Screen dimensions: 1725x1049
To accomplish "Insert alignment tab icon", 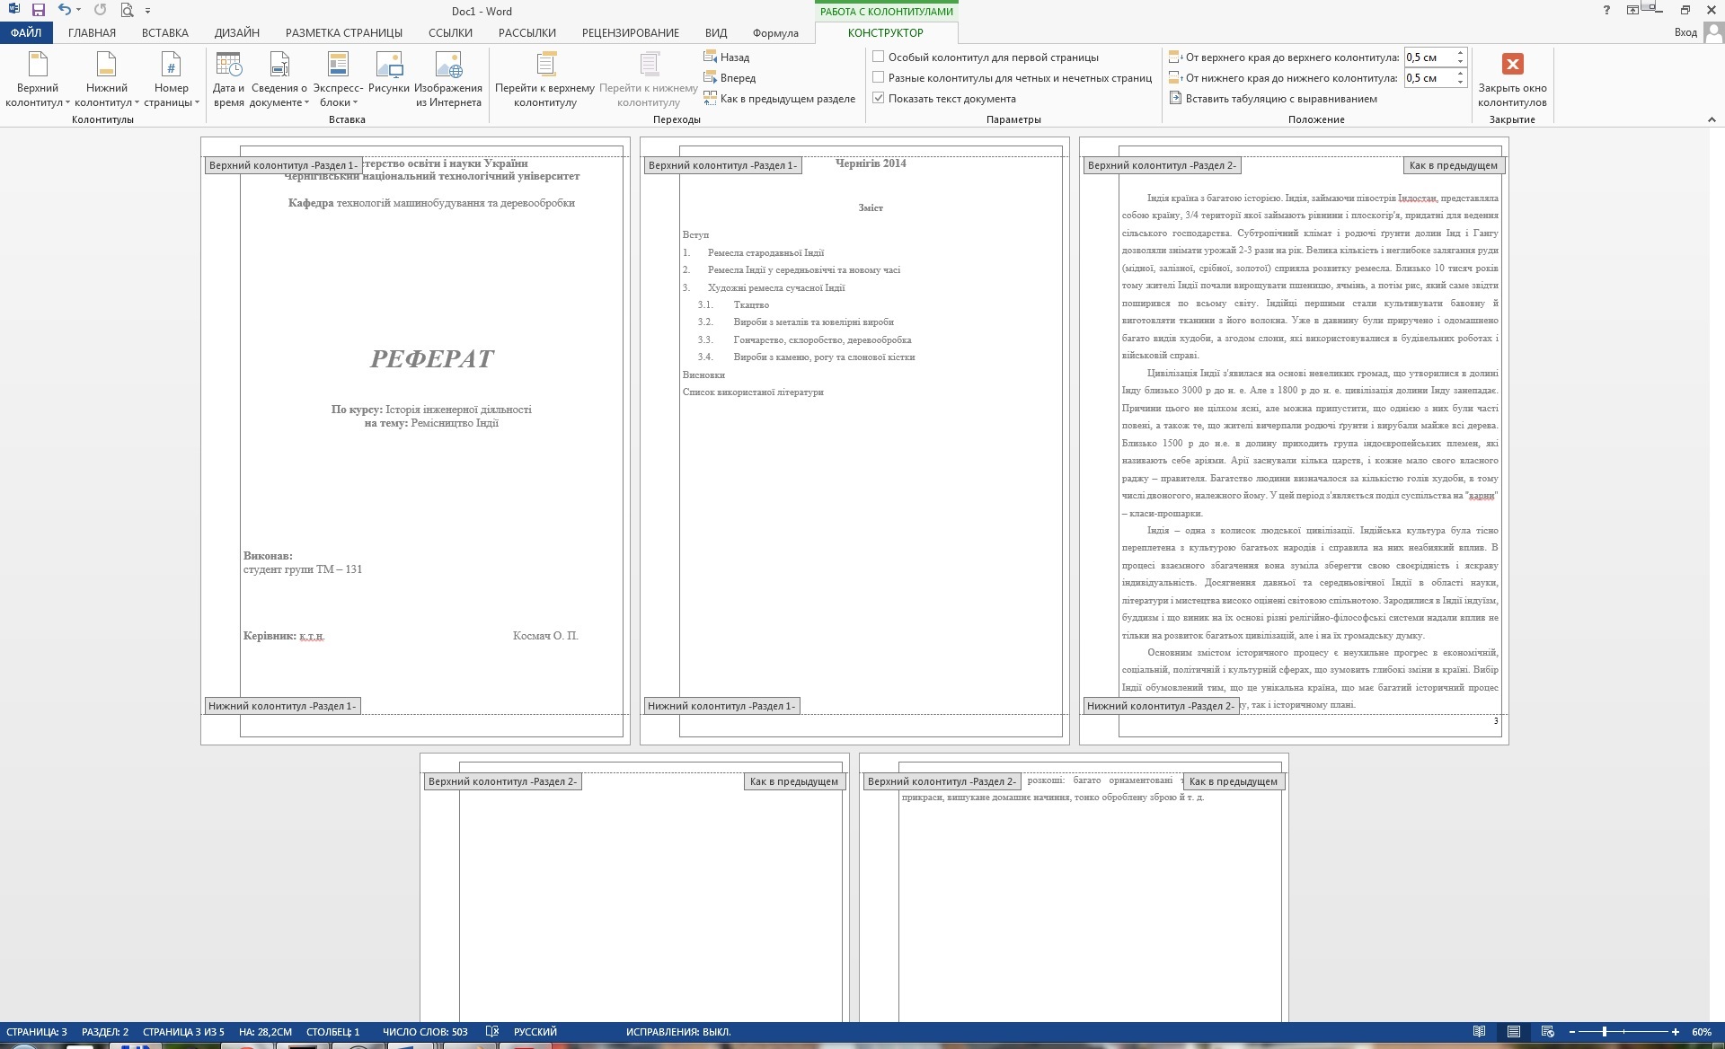I will [x=1175, y=99].
